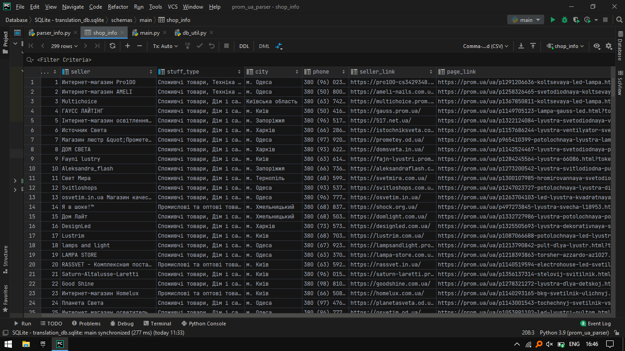The width and height of the screenshot is (625, 351).
Task: Open File Explorer from the taskbar
Action: [26, 344]
